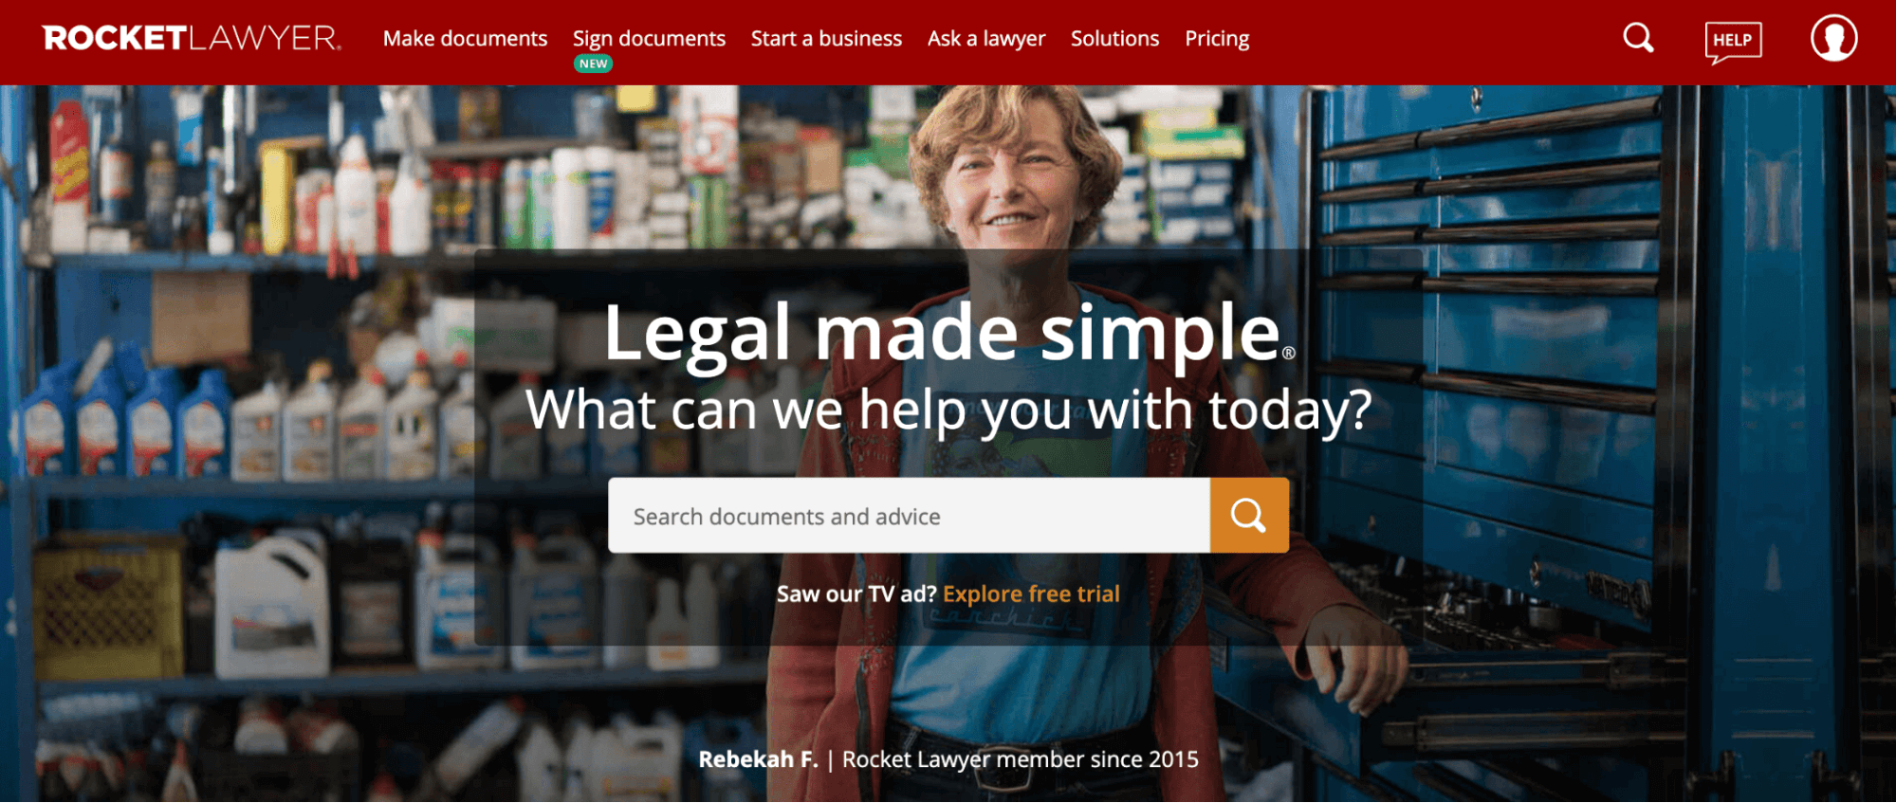Click the Saw our TV ad? text
1896x803 pixels.
coord(856,593)
